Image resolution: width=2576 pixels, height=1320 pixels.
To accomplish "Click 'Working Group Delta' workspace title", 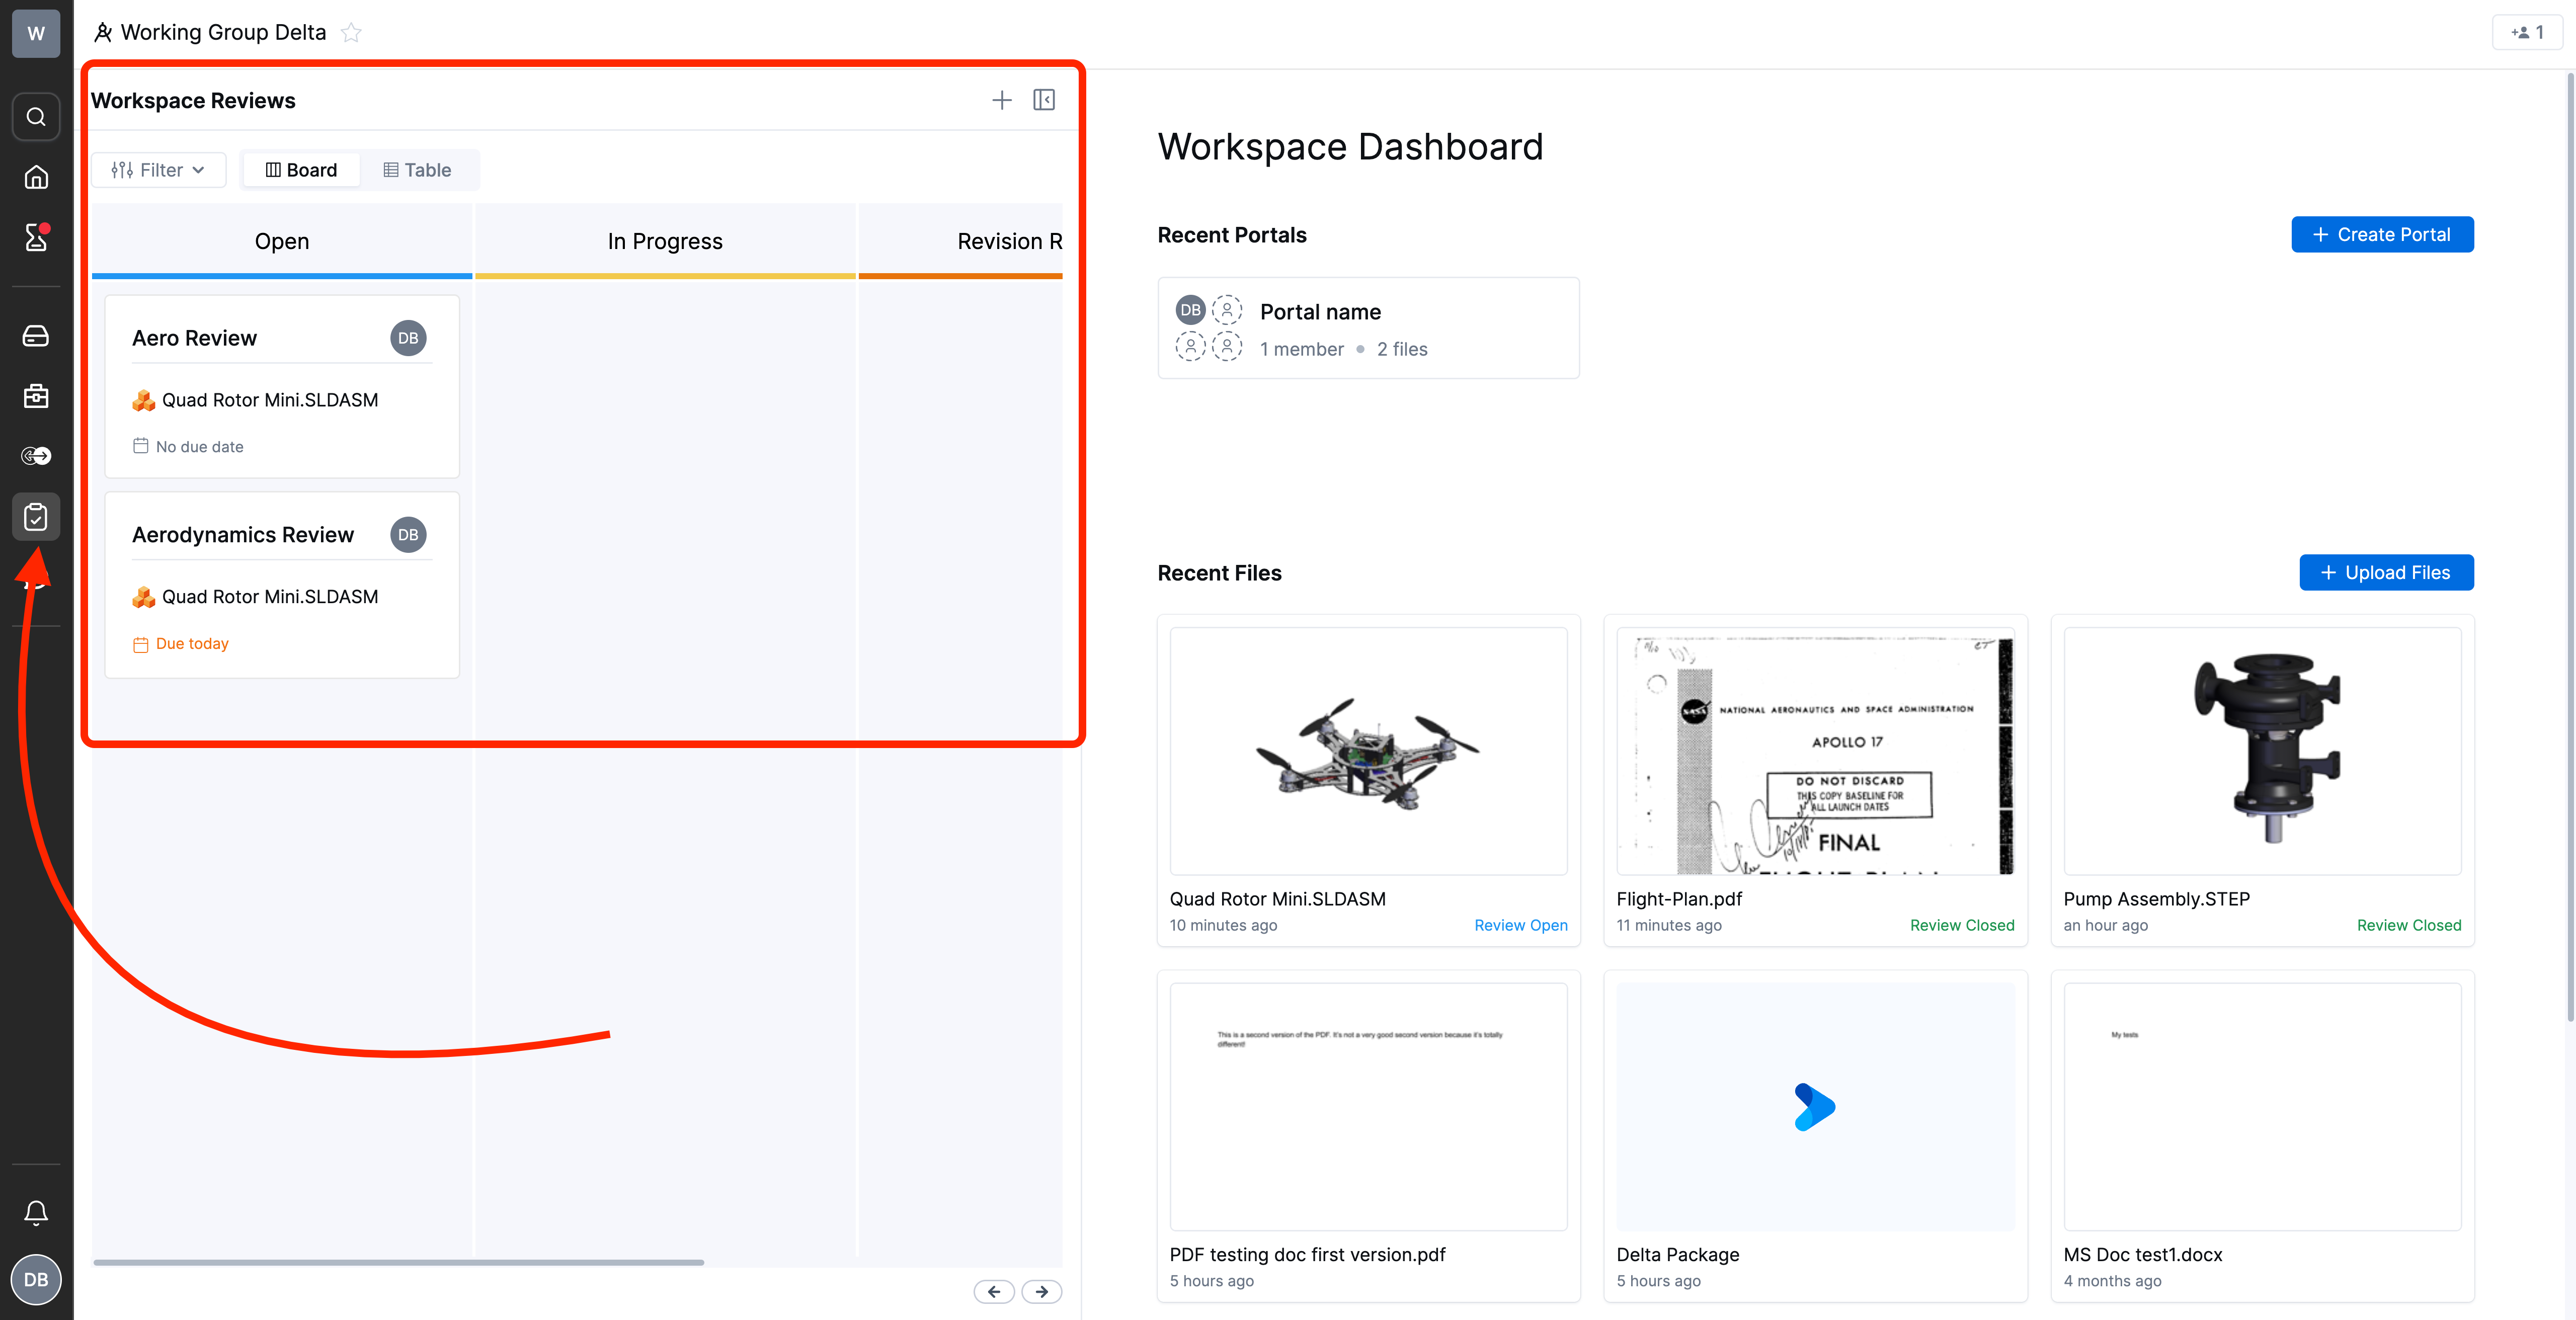I will pyautogui.click(x=223, y=33).
